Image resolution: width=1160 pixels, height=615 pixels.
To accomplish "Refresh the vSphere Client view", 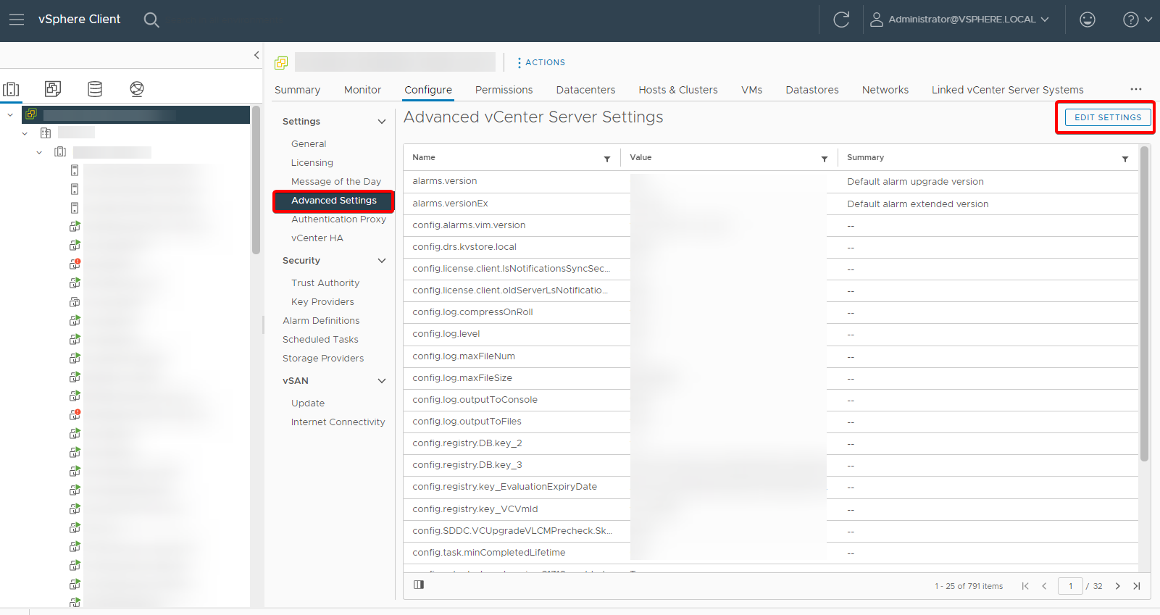I will click(840, 20).
